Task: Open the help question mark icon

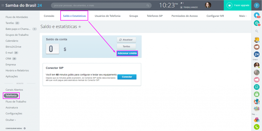Action: click(x=256, y=6)
